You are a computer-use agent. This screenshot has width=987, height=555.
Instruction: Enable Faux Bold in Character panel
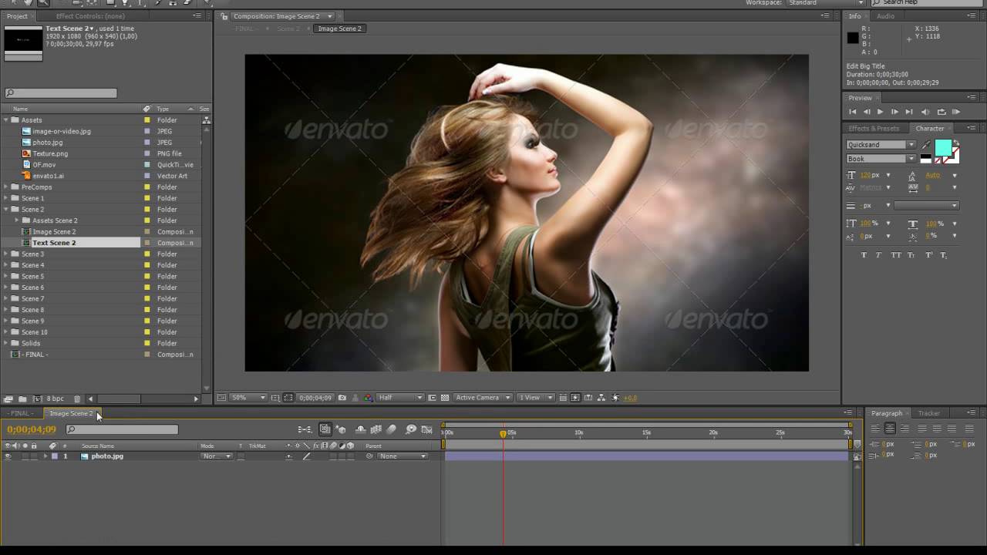[864, 255]
